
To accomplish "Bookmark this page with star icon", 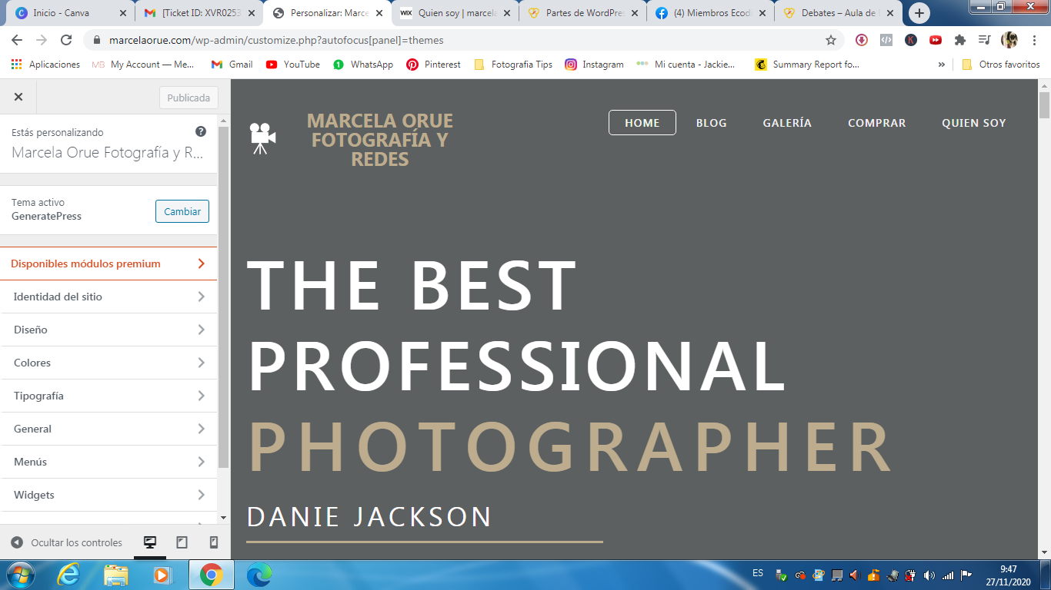I will 831,40.
